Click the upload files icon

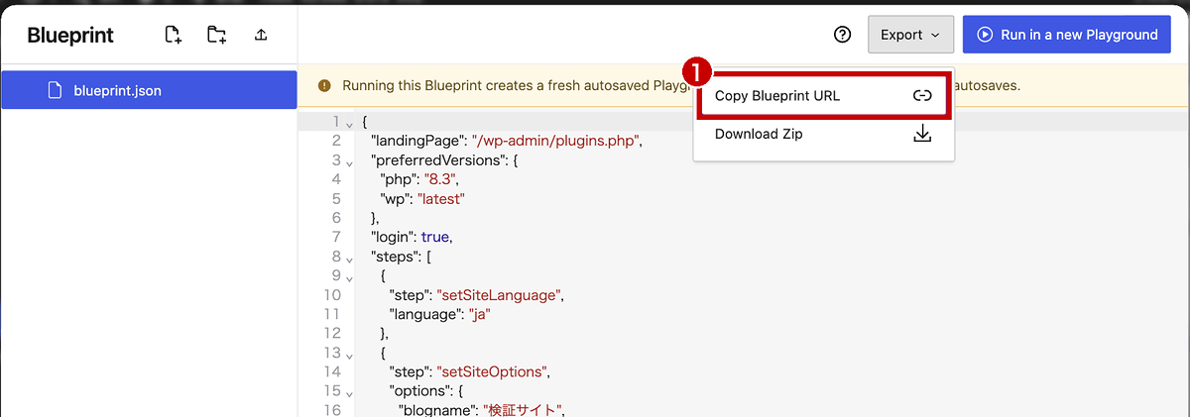(x=261, y=35)
